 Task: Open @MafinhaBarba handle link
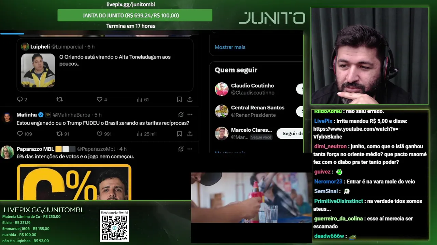click(71, 115)
